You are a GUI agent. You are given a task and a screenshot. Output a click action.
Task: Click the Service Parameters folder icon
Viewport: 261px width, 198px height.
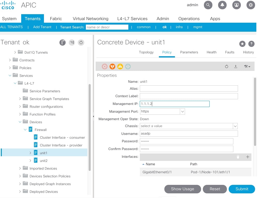[x=25, y=90]
